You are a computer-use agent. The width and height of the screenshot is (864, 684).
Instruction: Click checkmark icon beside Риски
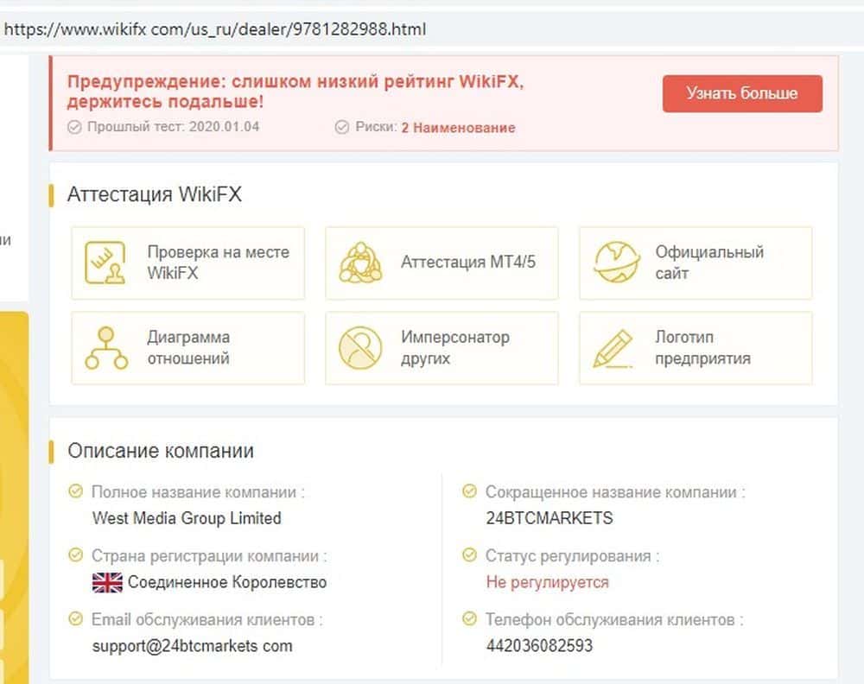tap(342, 127)
